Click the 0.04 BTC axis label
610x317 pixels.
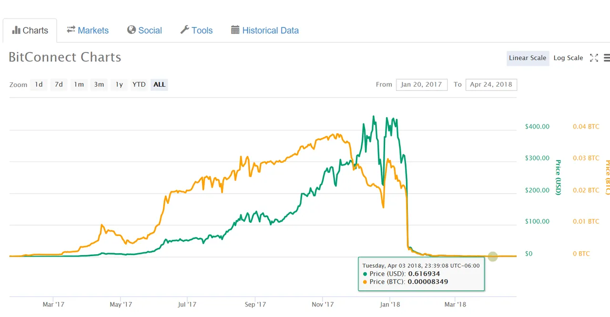(586, 127)
